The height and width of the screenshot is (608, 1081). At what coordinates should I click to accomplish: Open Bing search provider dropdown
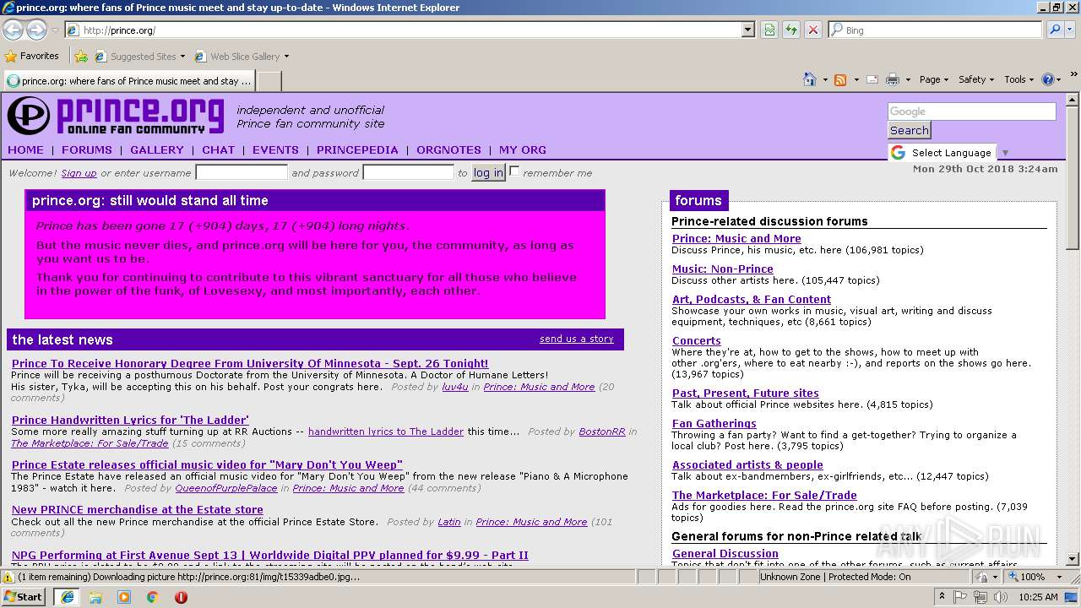click(x=1070, y=30)
